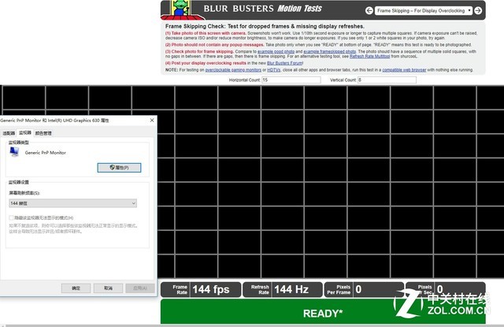Screen dimensions: 504x327
Task: Open the 颜色管理 (Color Management) tab
Action: pos(44,133)
